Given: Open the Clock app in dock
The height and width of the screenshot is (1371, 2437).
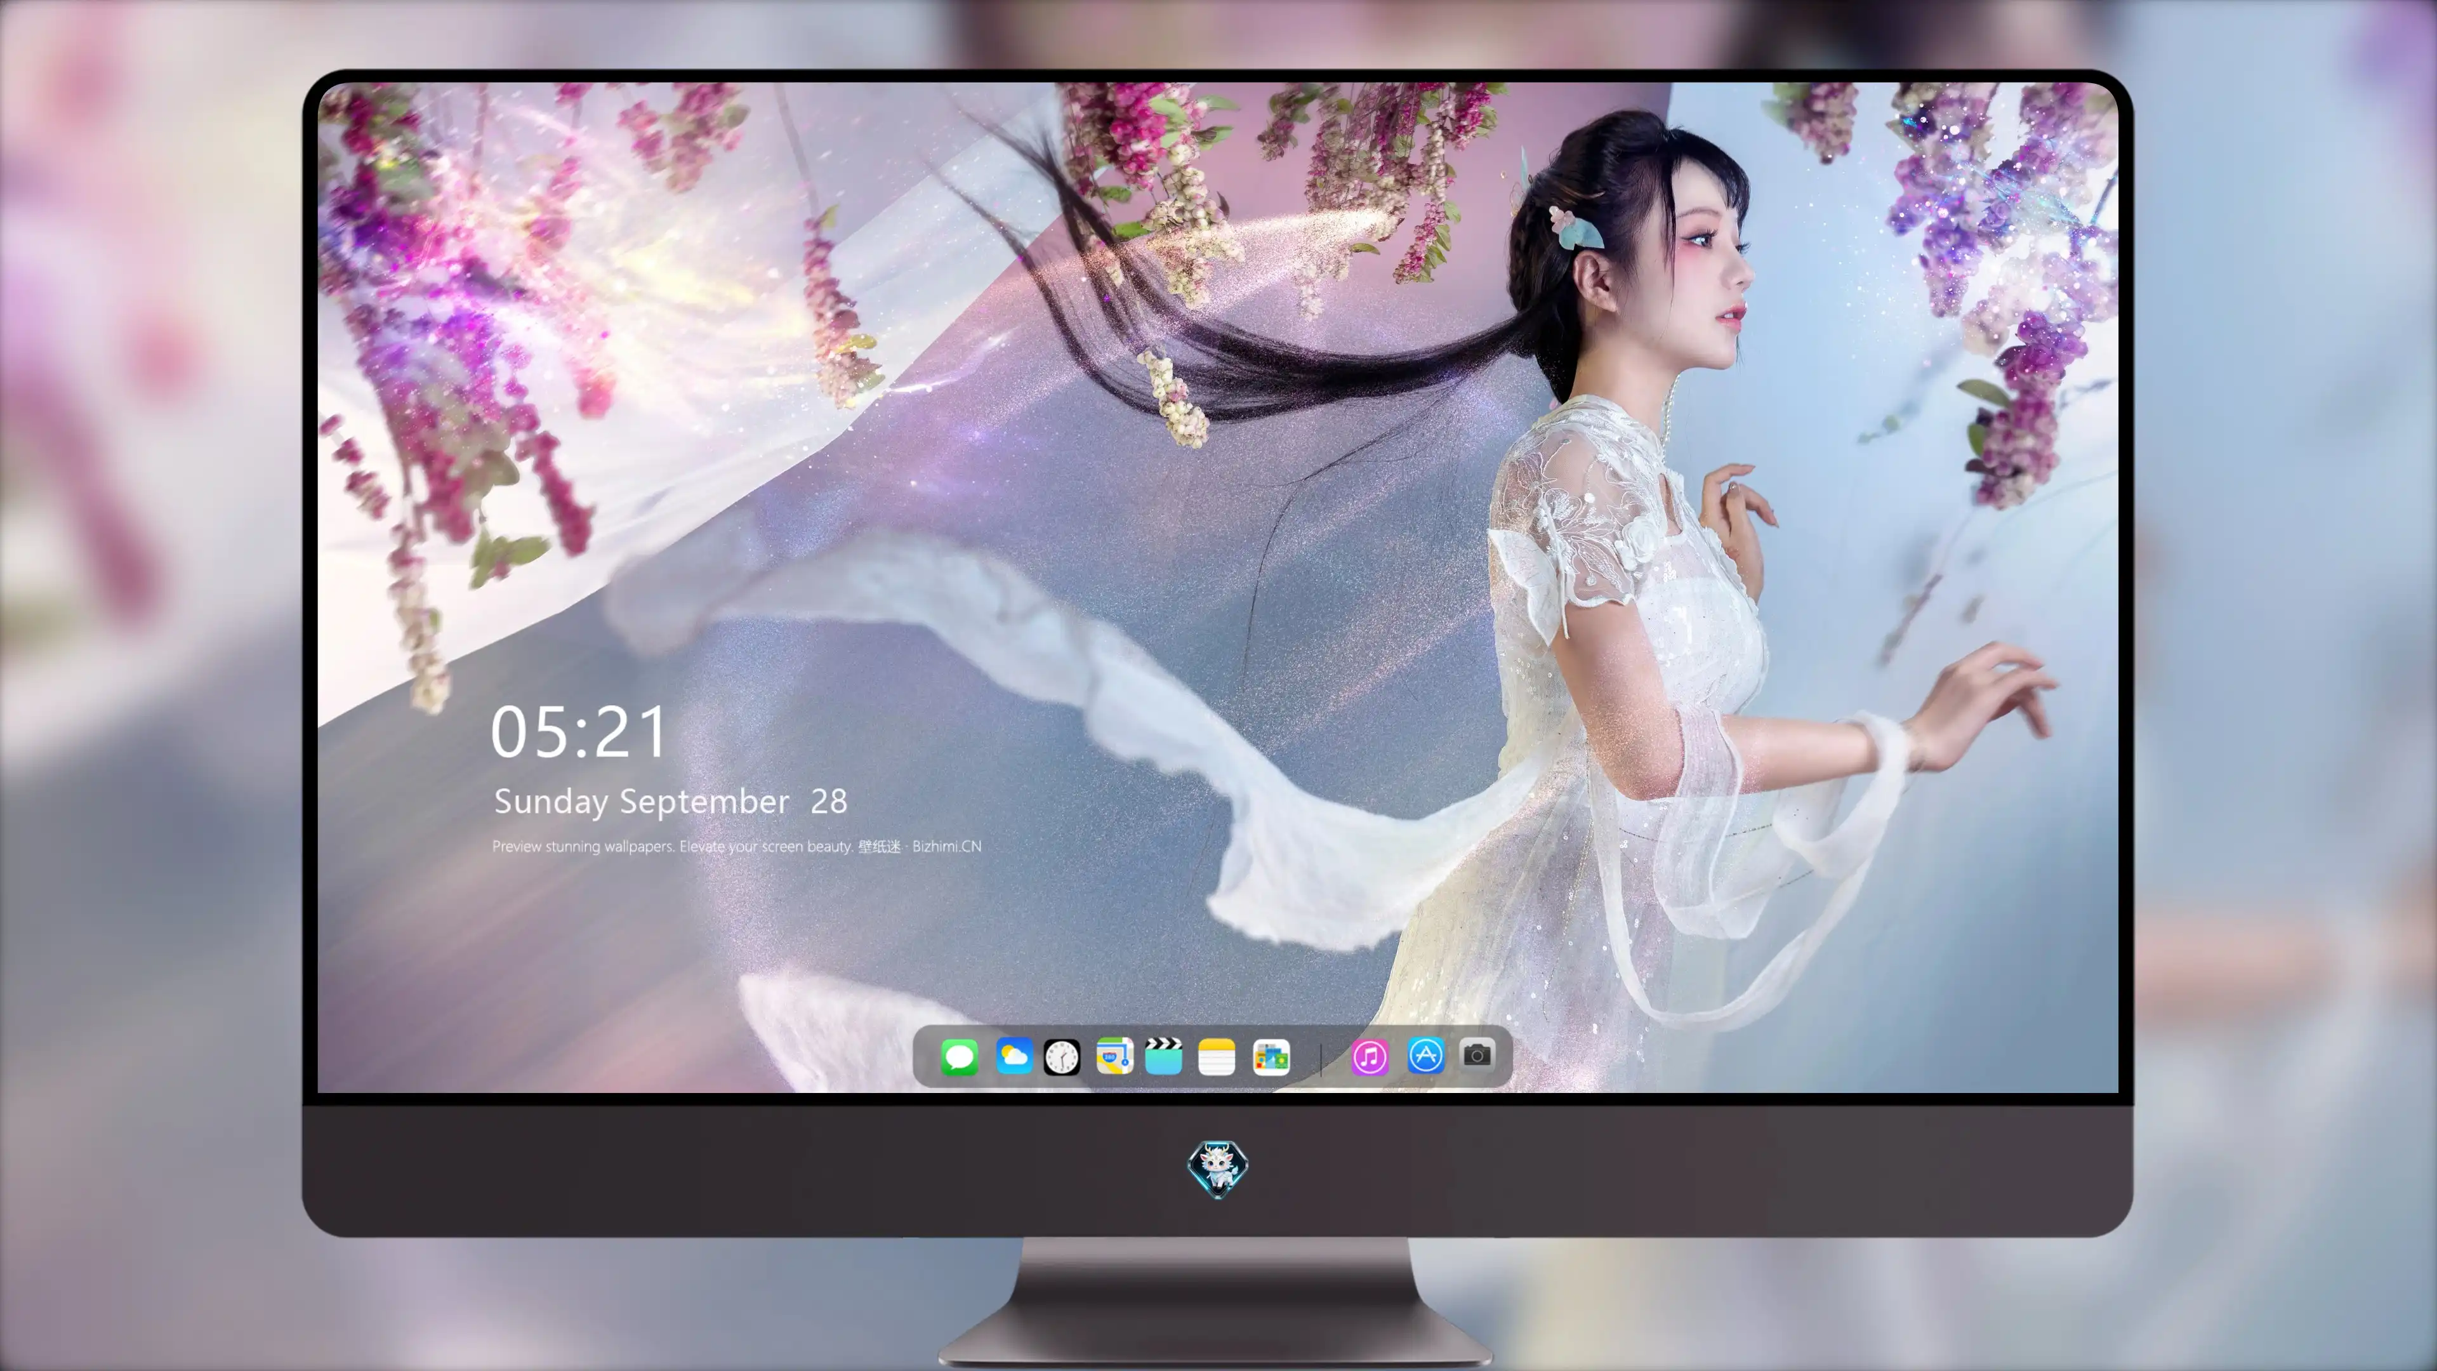Looking at the screenshot, I should pyautogui.click(x=1062, y=1057).
